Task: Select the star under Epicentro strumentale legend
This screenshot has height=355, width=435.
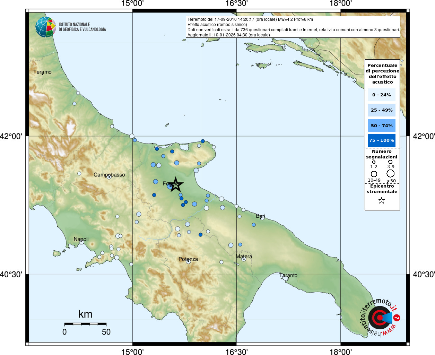Action: pos(382,200)
